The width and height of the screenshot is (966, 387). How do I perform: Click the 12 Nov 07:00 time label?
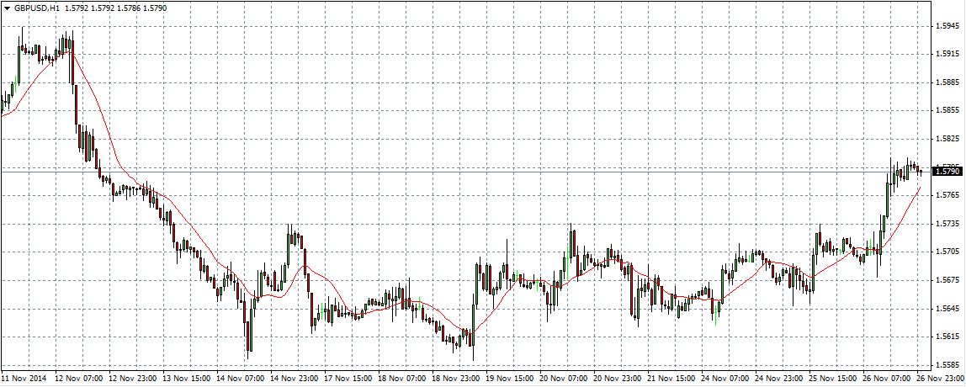click(77, 379)
